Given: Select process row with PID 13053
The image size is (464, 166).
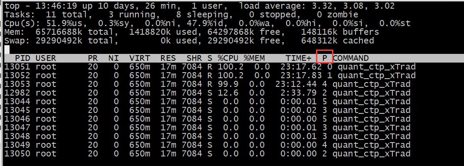Looking at the screenshot, I should point(207,84).
